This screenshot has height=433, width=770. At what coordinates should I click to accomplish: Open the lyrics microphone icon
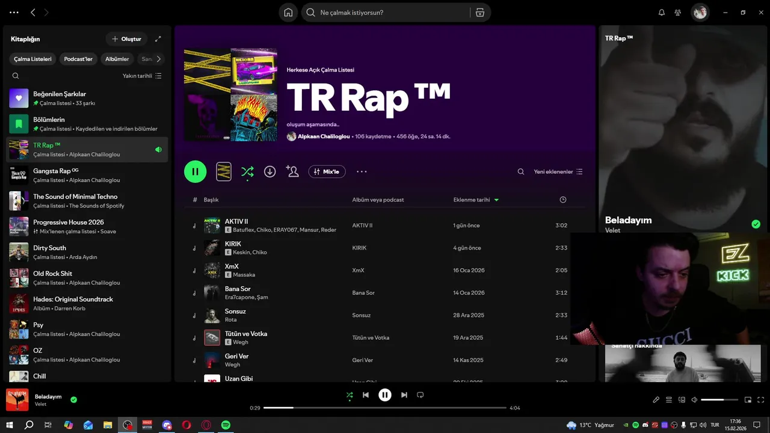[x=656, y=400]
